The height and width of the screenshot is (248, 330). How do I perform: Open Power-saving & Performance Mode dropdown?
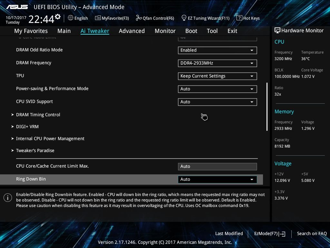[218, 89]
